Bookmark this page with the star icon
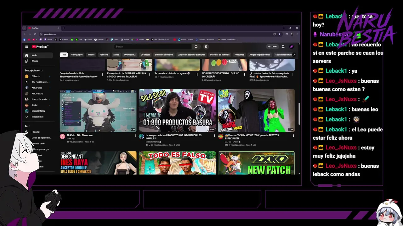 [279, 34]
